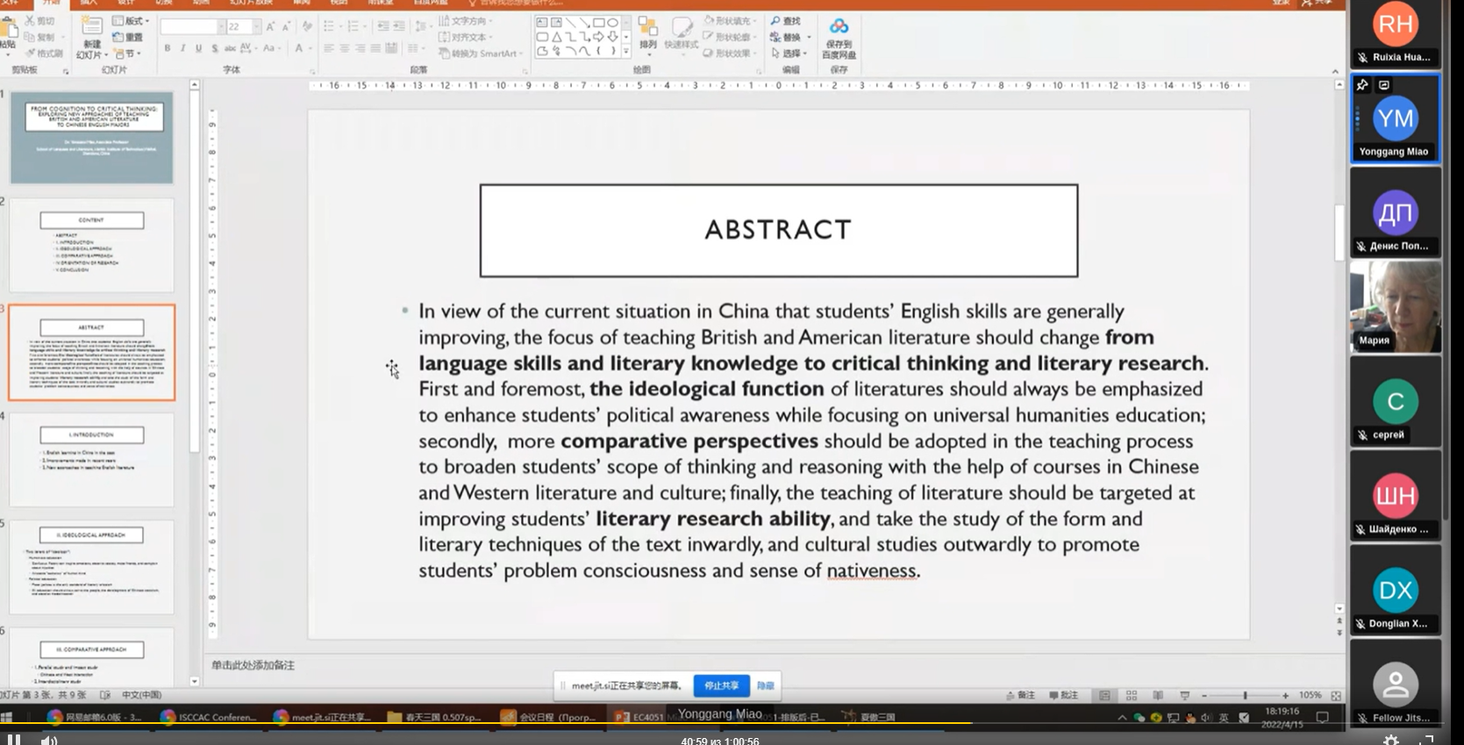
Task: Click the increase font size icon
Action: pos(271,27)
